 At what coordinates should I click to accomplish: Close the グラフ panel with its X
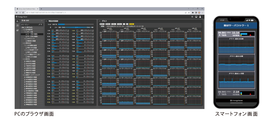[99, 21]
